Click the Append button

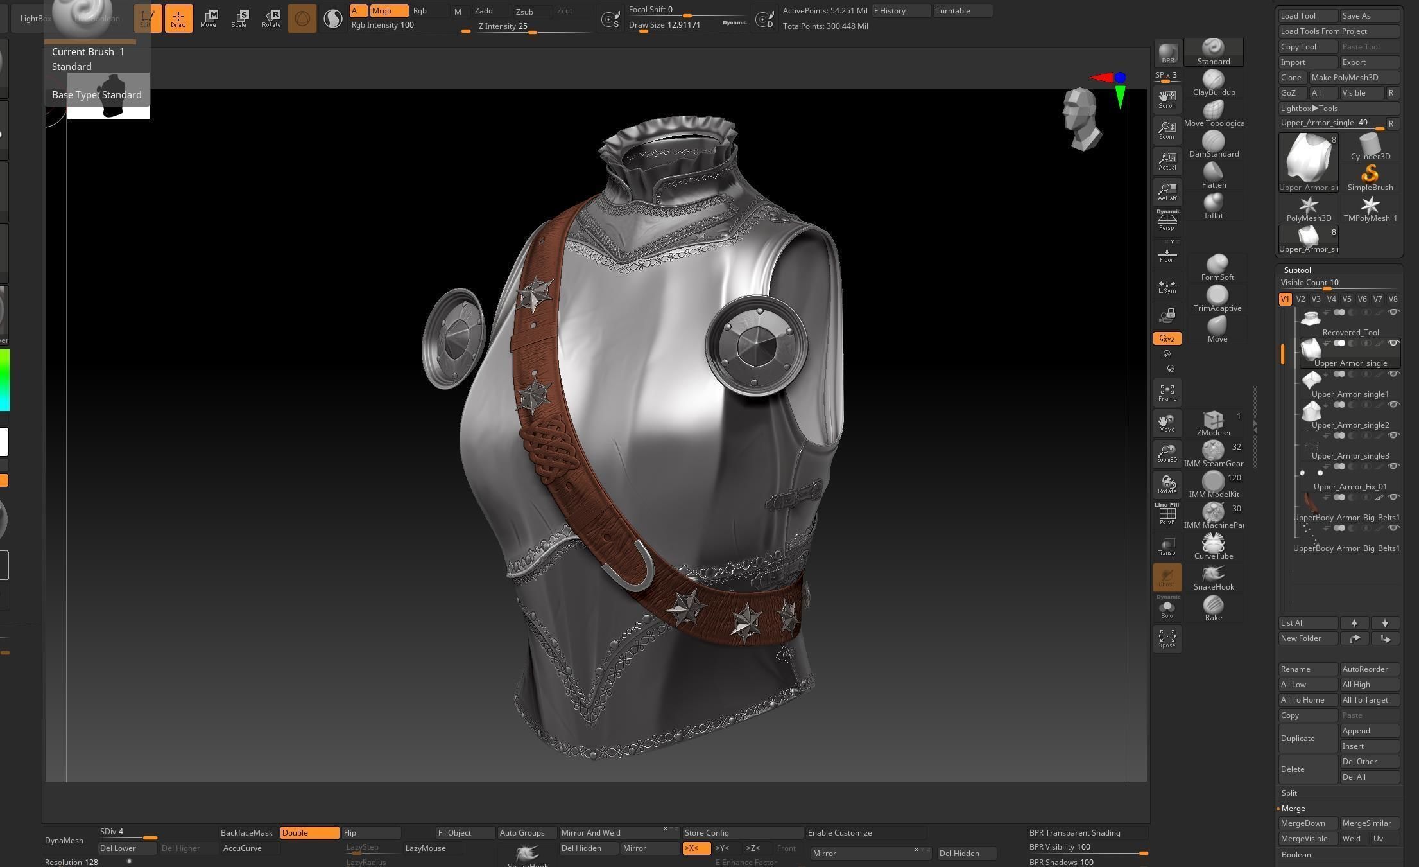point(1370,731)
